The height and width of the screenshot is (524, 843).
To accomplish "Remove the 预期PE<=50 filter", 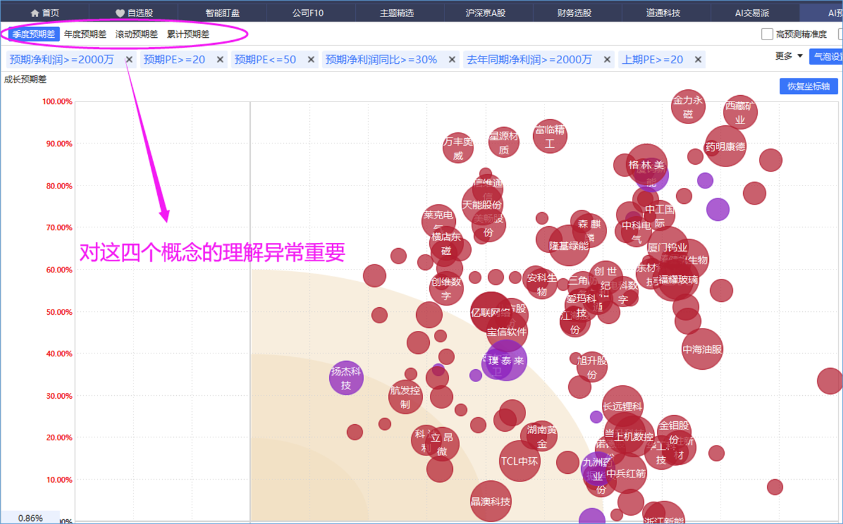I will point(311,60).
